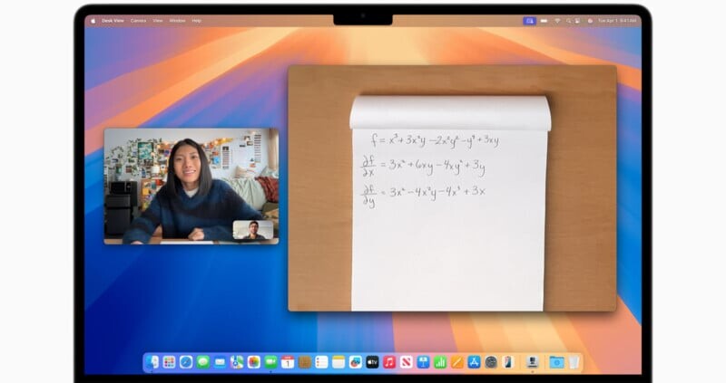Open Launchpad from the dock

[x=169, y=362]
